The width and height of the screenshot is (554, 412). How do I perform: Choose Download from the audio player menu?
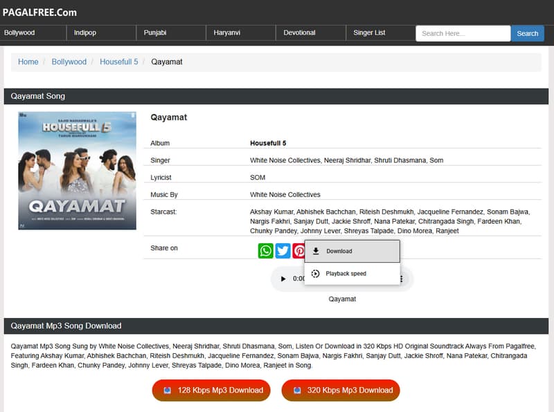coord(352,252)
